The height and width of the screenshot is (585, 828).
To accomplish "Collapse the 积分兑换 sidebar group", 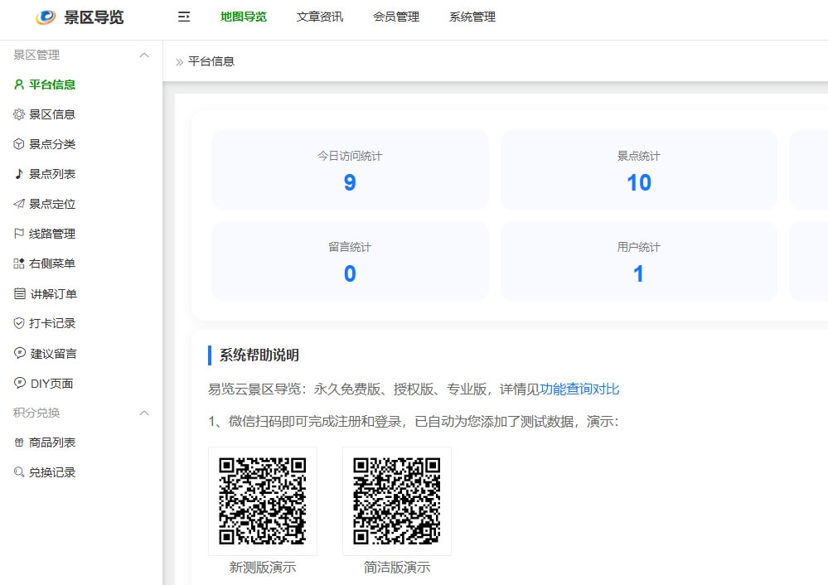I will pos(144,413).
